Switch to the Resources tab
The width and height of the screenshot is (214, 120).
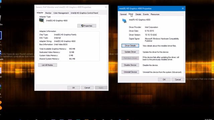tap(155, 14)
